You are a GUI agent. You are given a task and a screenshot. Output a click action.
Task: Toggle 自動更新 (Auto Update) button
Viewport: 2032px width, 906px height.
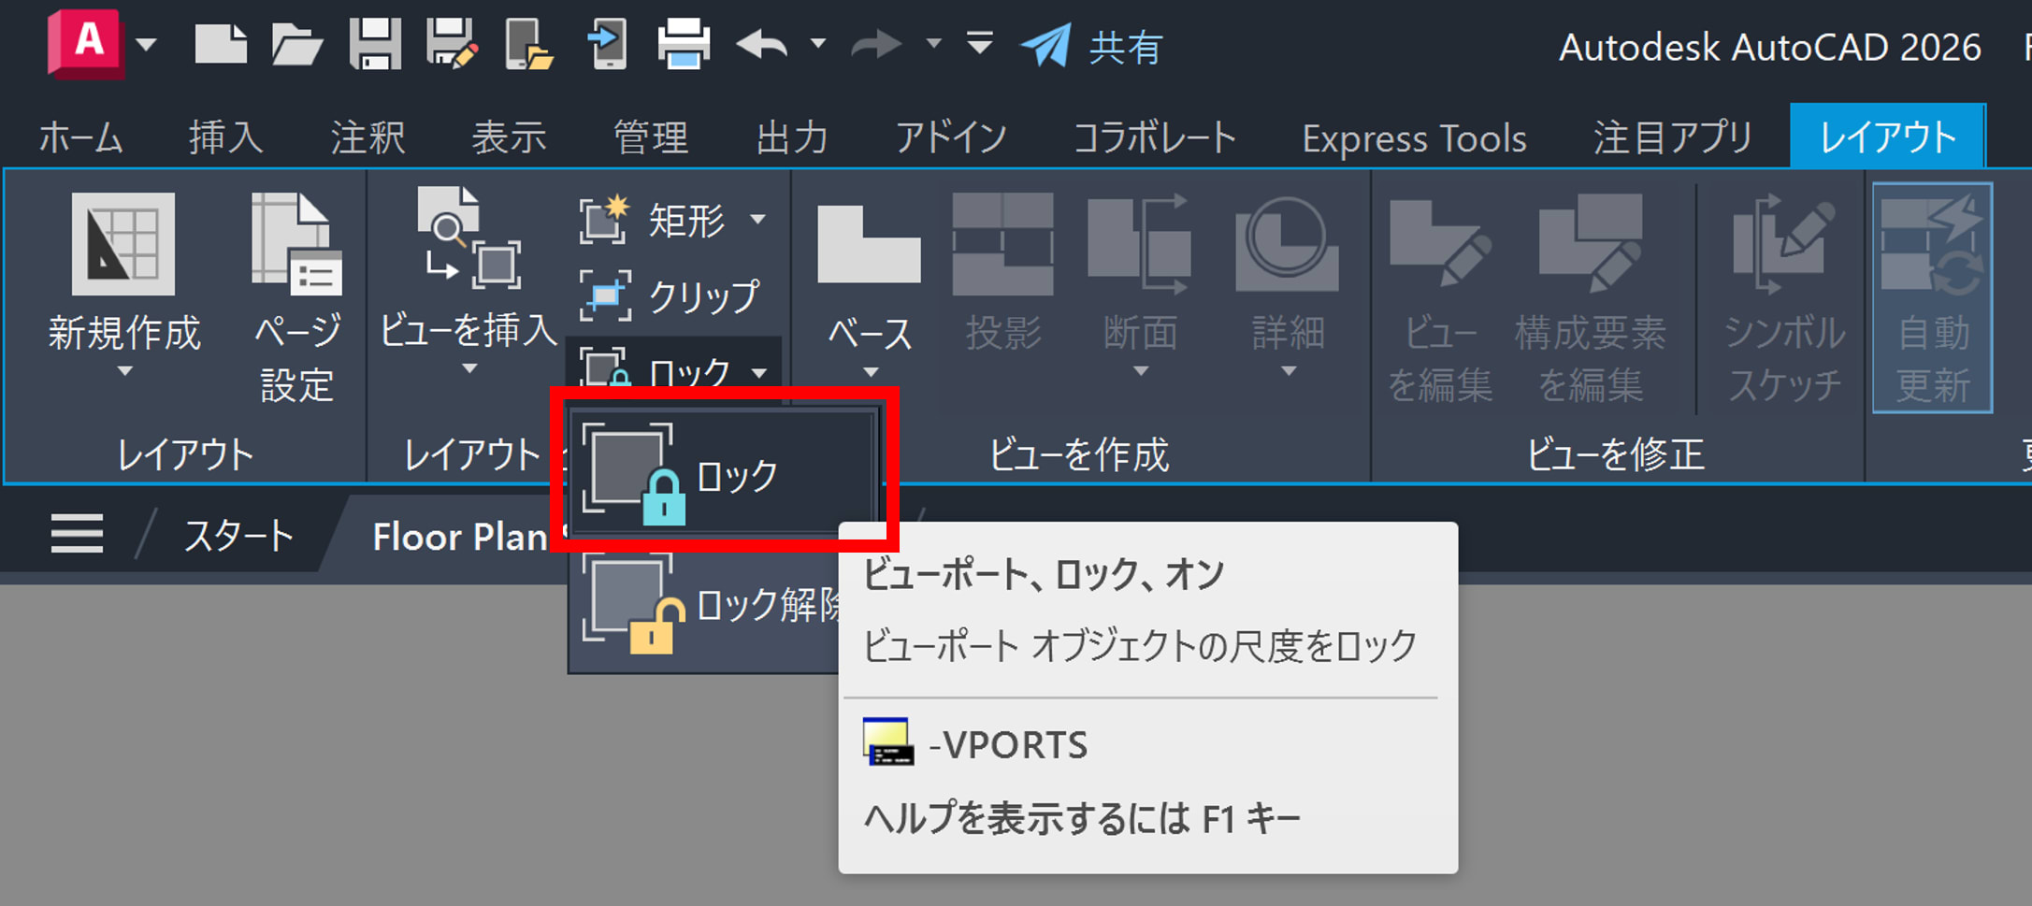coord(1932,297)
